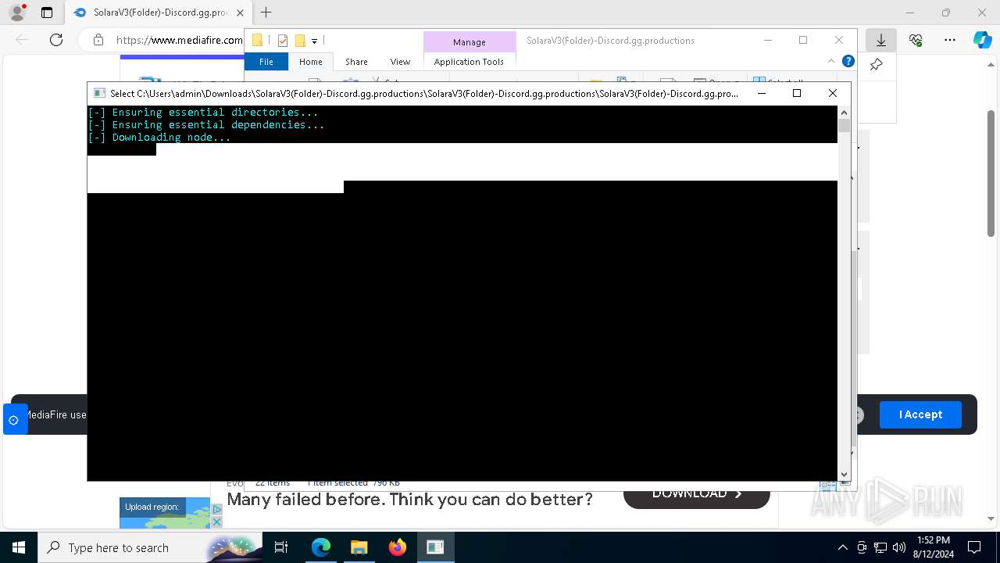Click the console scrollbar thumb

[x=844, y=125]
